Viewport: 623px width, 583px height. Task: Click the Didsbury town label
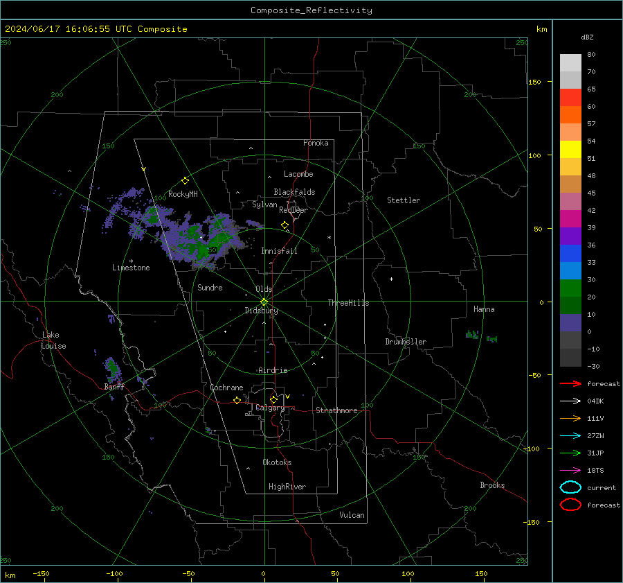[262, 311]
